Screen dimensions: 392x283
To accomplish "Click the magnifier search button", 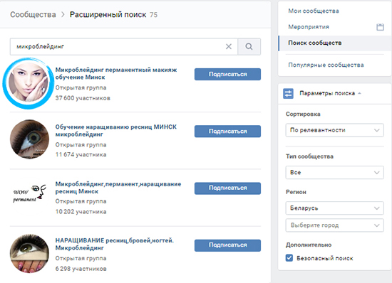I will pos(249,47).
